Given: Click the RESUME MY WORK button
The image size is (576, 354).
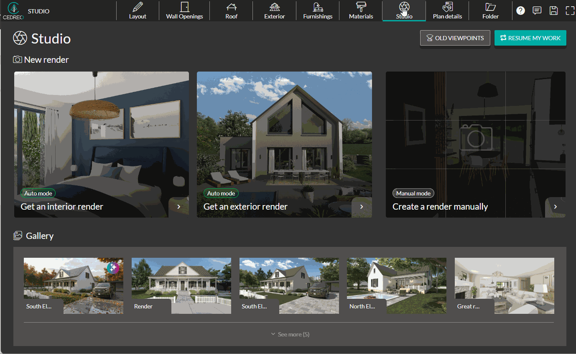Looking at the screenshot, I should 530,38.
